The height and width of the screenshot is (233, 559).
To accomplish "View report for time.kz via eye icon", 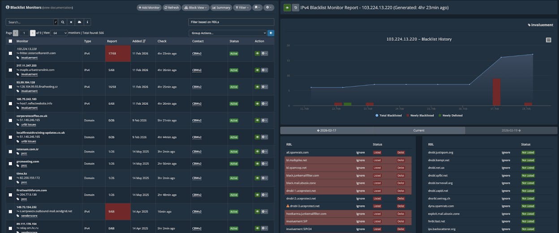I will click(x=257, y=178).
